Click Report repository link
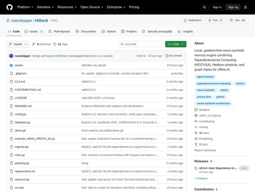This screenshot has width=255, height=191. (205, 150)
